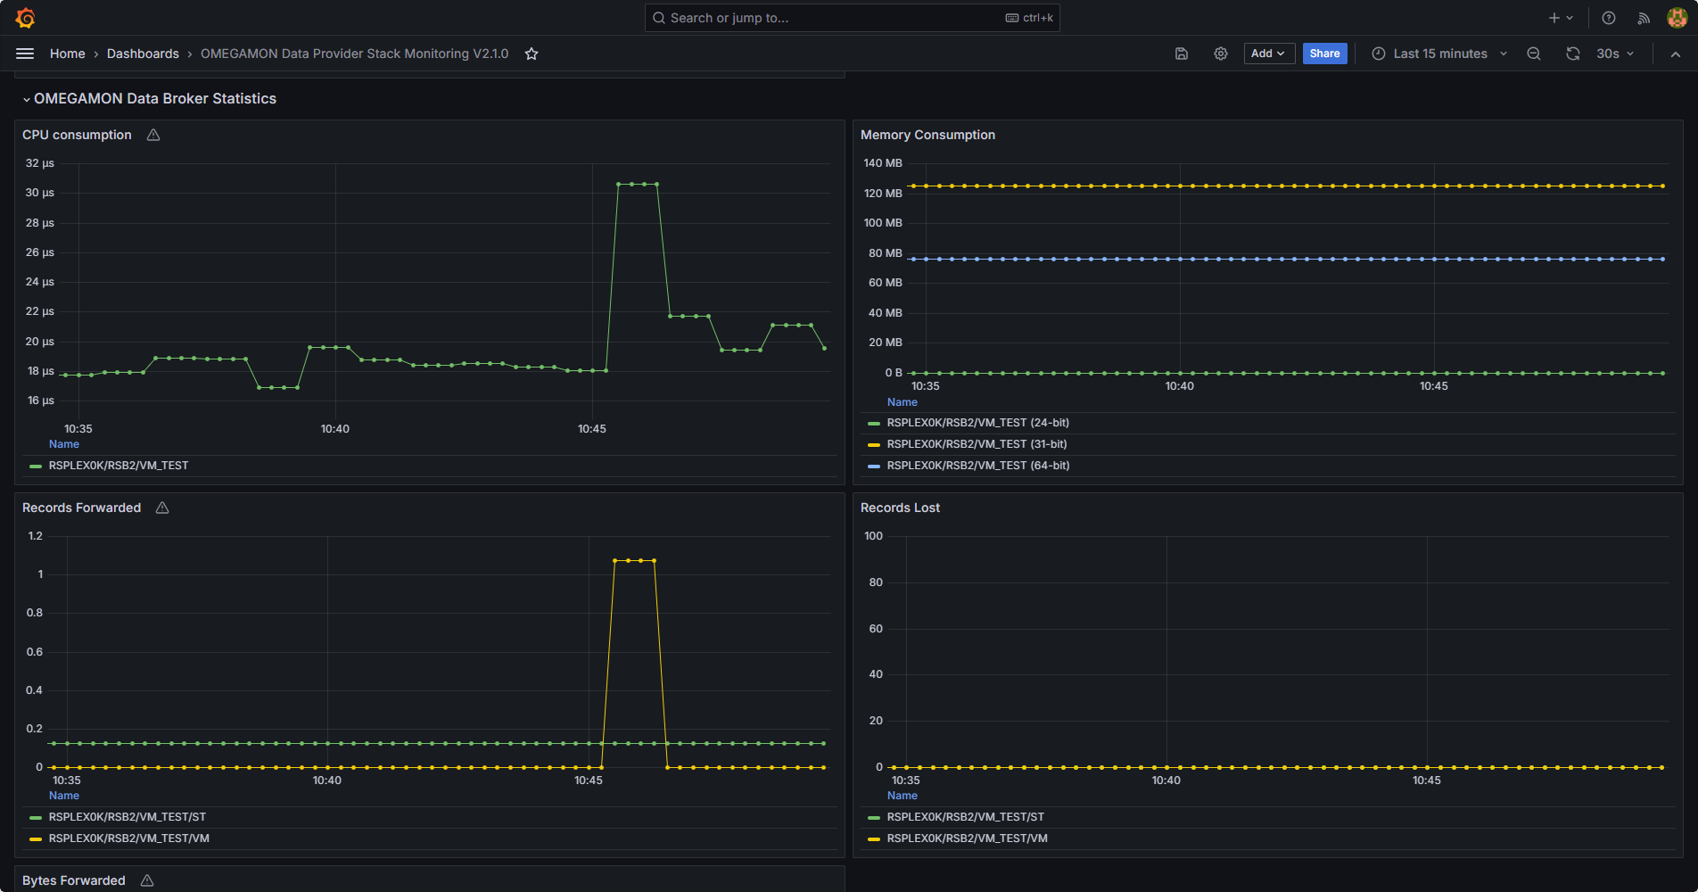Click the Share button
The width and height of the screenshot is (1698, 892).
(1324, 54)
